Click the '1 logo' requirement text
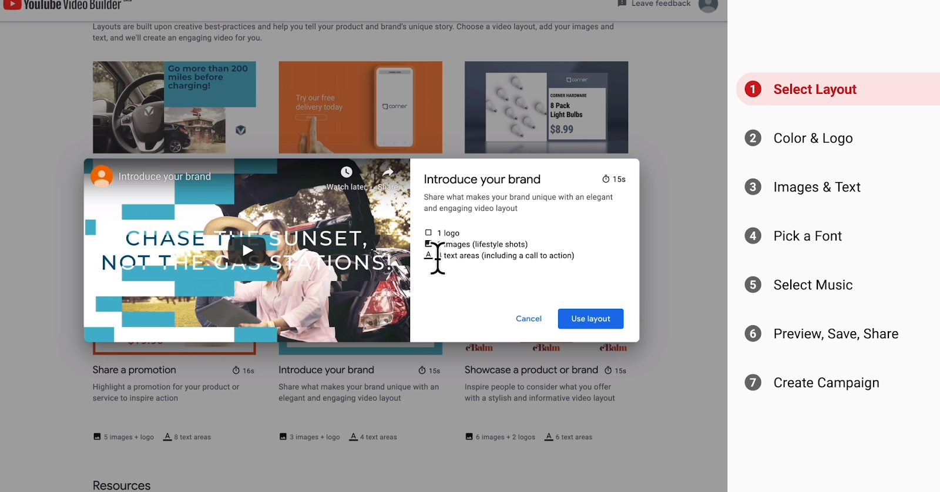 tap(448, 233)
